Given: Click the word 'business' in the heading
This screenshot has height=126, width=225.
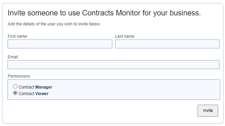Looking at the screenshot, I should 184,13.
